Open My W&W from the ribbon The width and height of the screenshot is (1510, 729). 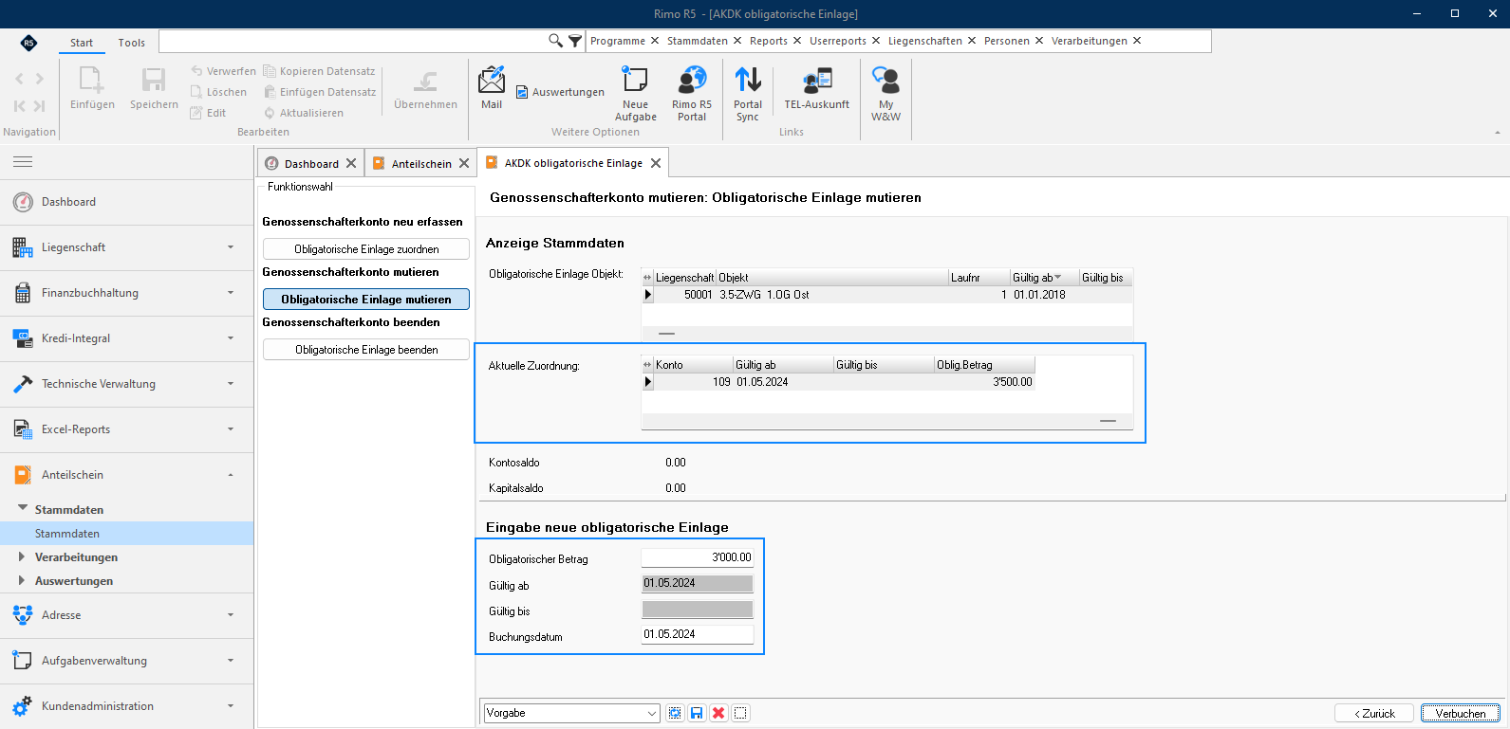pyautogui.click(x=885, y=94)
